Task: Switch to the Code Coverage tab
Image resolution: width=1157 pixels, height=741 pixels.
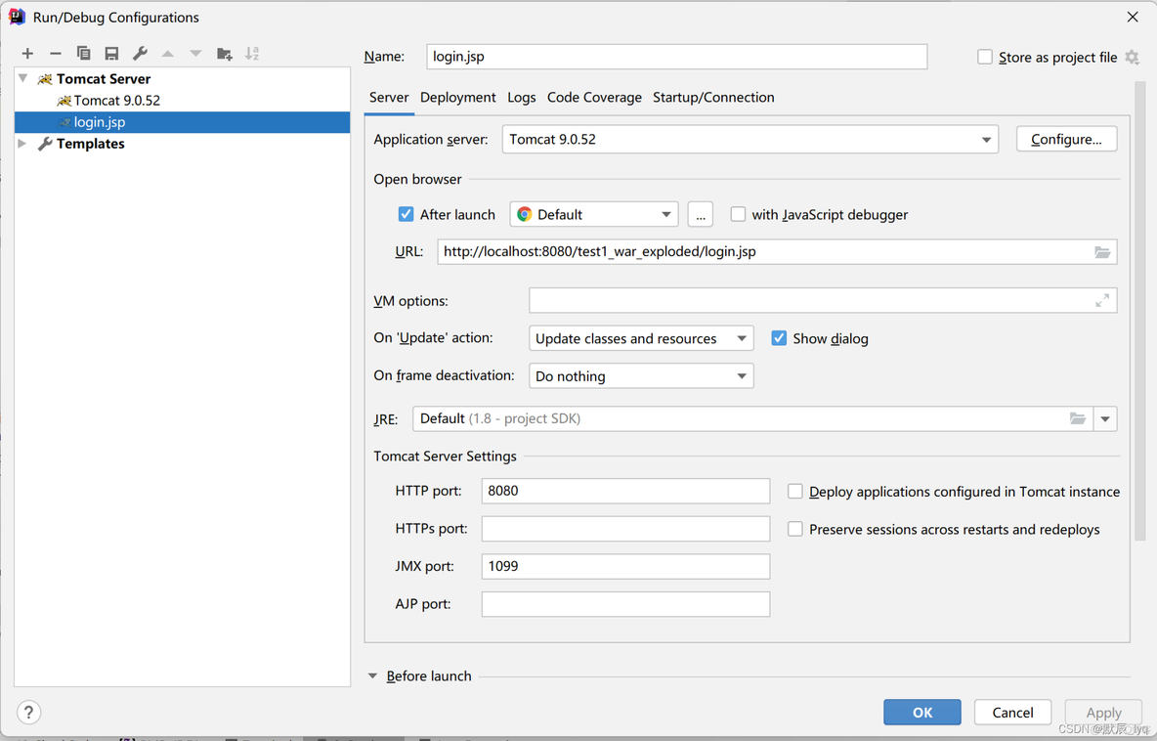Action: [594, 98]
